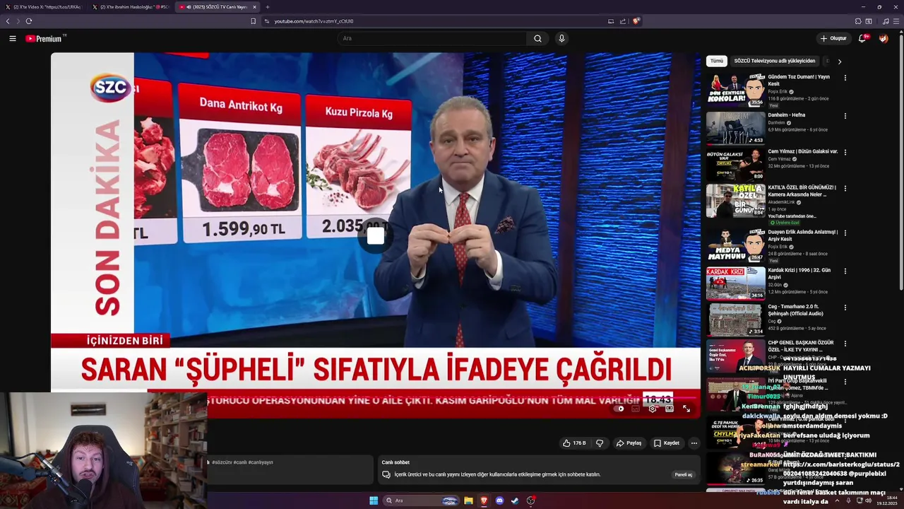Open more actions ellipsis below video
This screenshot has height=509, width=904.
(694, 443)
